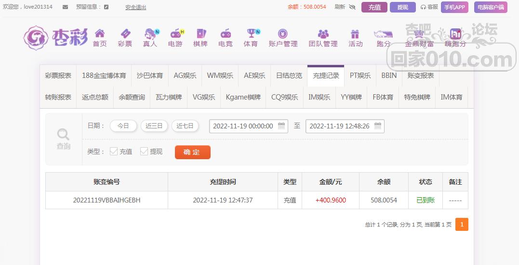Click the 安全退出 logout link
This screenshot has height=265, width=519.
135,7
